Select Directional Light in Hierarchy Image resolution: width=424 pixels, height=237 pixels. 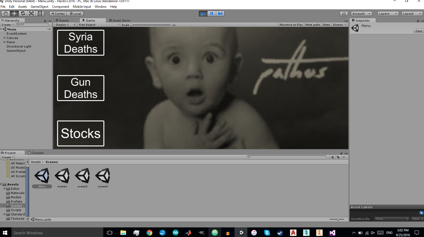coord(19,46)
